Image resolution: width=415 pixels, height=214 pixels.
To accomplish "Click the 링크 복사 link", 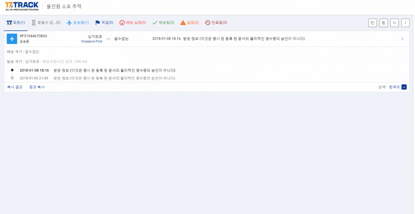I will click(x=37, y=87).
